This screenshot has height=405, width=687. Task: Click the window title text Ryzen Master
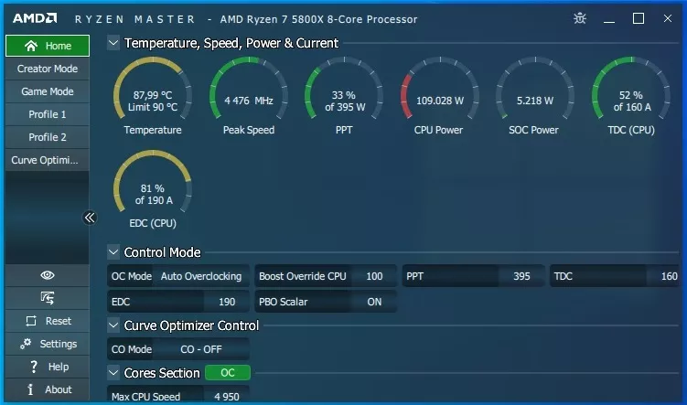[135, 19]
